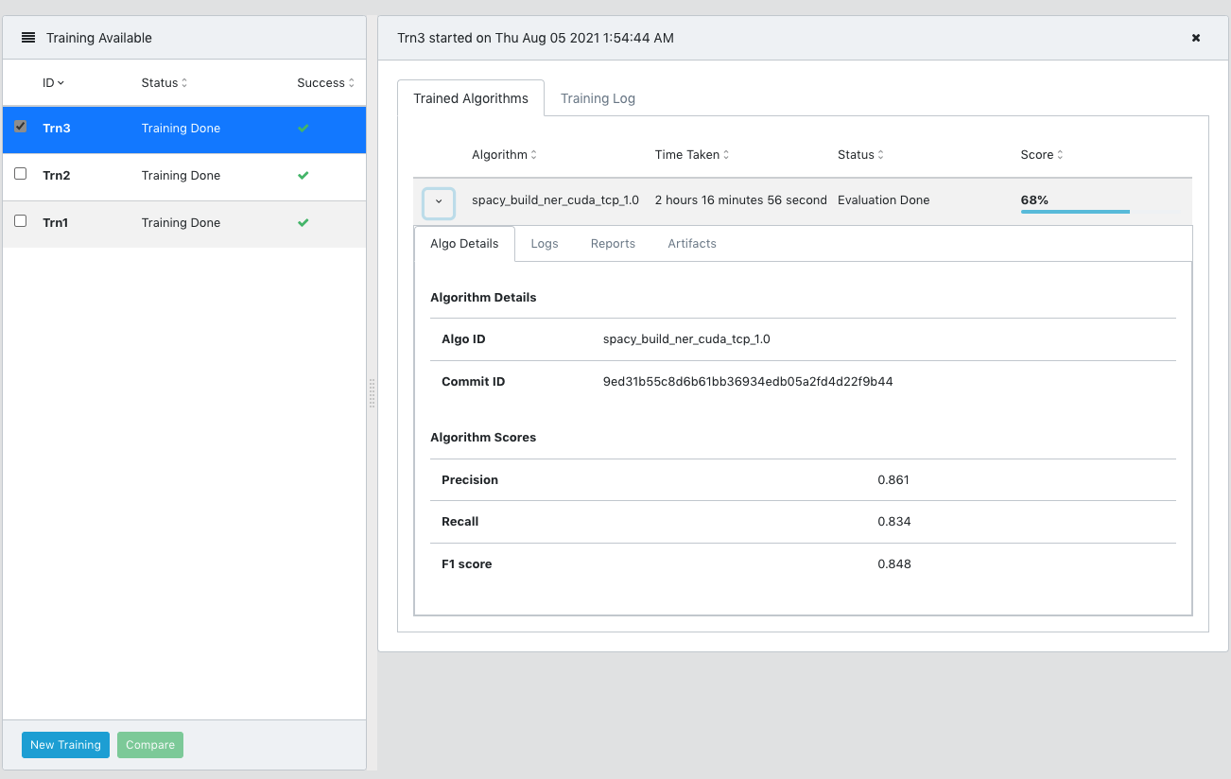Screen dimensions: 1231x779
Task: Uncheck the Trn3 training checkbox
Action: click(x=21, y=127)
